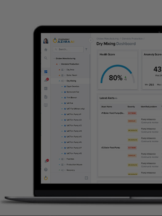Image resolution: width=162 pixels, height=216 pixels.
Task: Open the VAT Fan Pump #4 asset
Action: pyautogui.click(x=74, y=131)
